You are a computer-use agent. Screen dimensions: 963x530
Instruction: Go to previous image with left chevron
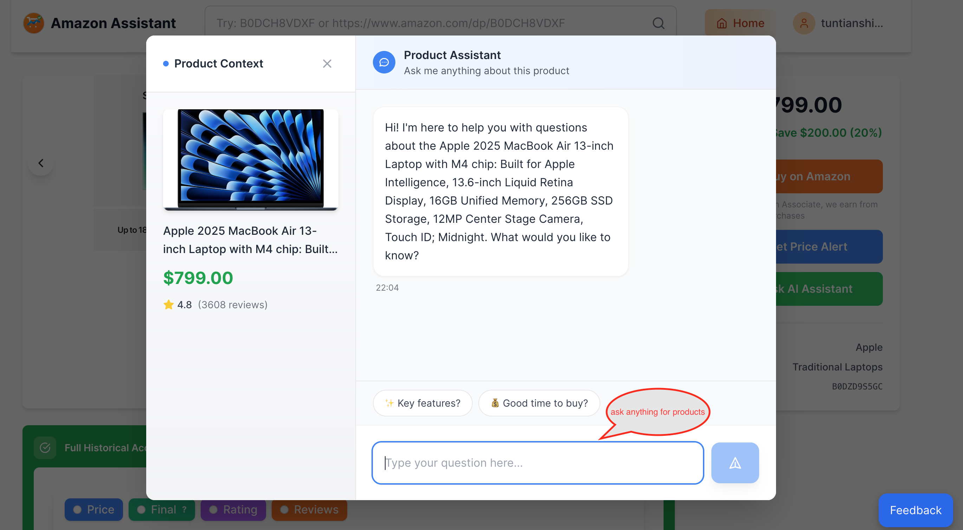coord(41,163)
